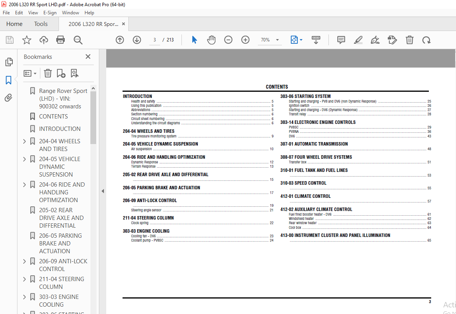Screen dimensions: 456x314
Task: Open the Attachments paperclip panel
Action: pos(9,98)
